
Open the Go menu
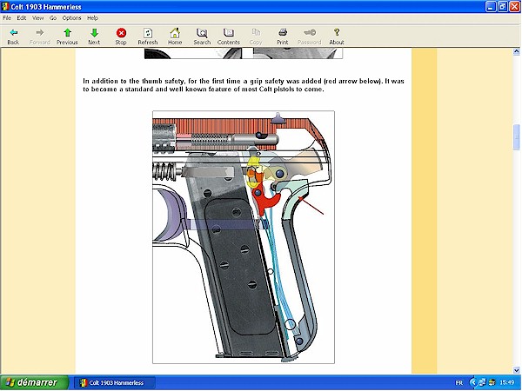click(53, 18)
